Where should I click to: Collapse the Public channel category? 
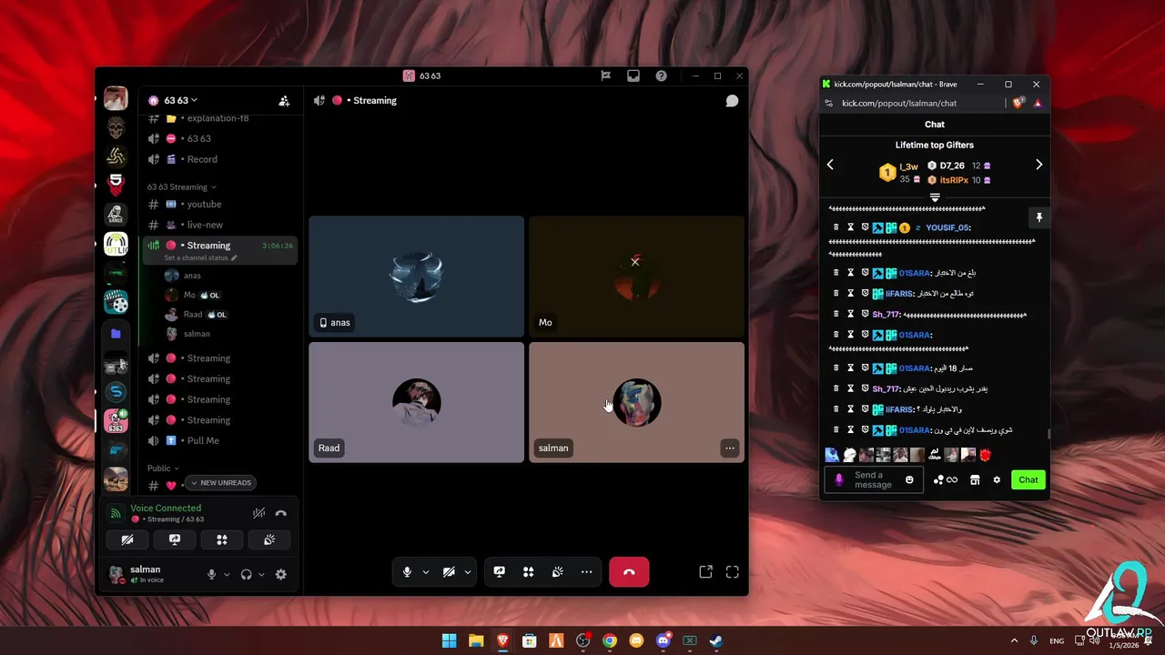163,469
